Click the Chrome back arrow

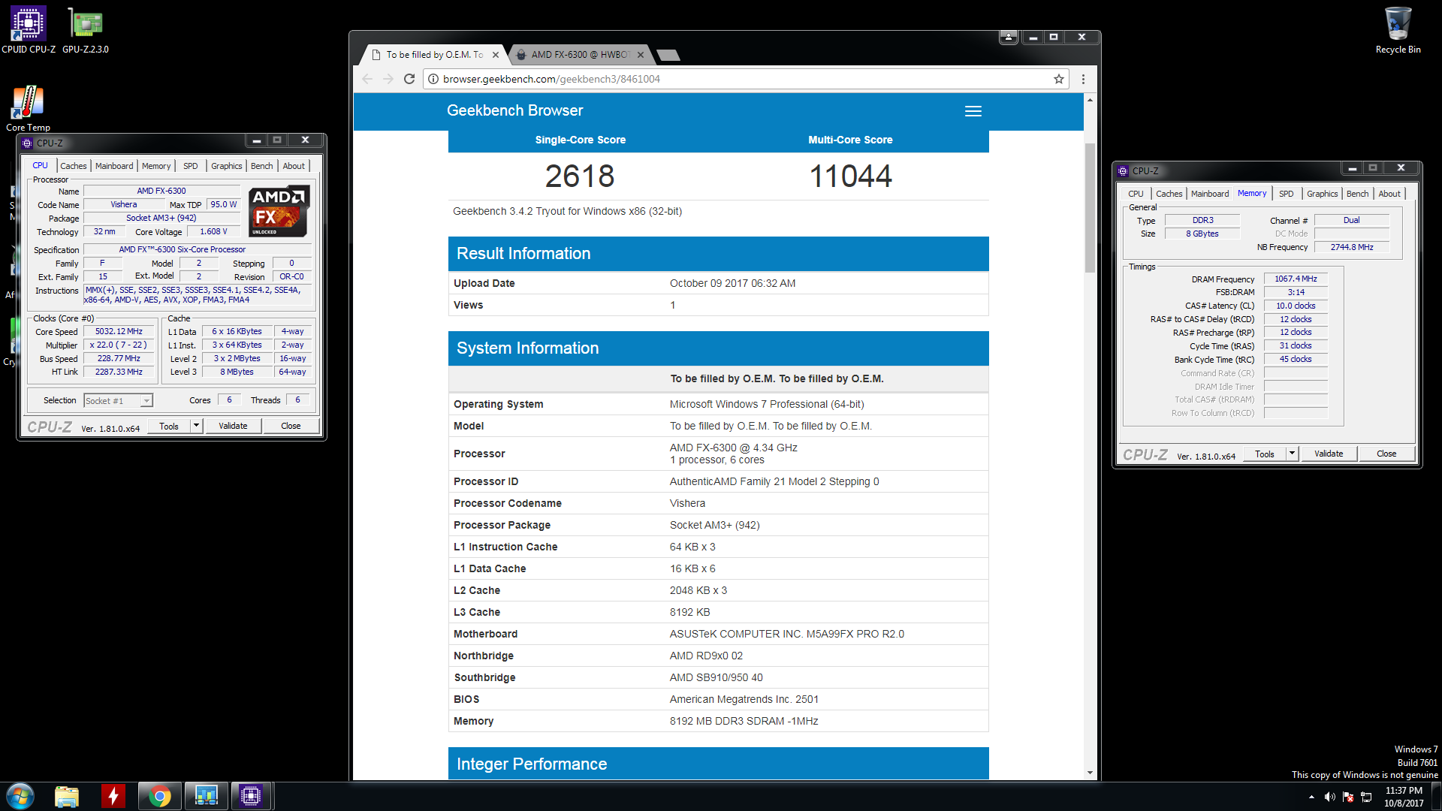point(367,79)
